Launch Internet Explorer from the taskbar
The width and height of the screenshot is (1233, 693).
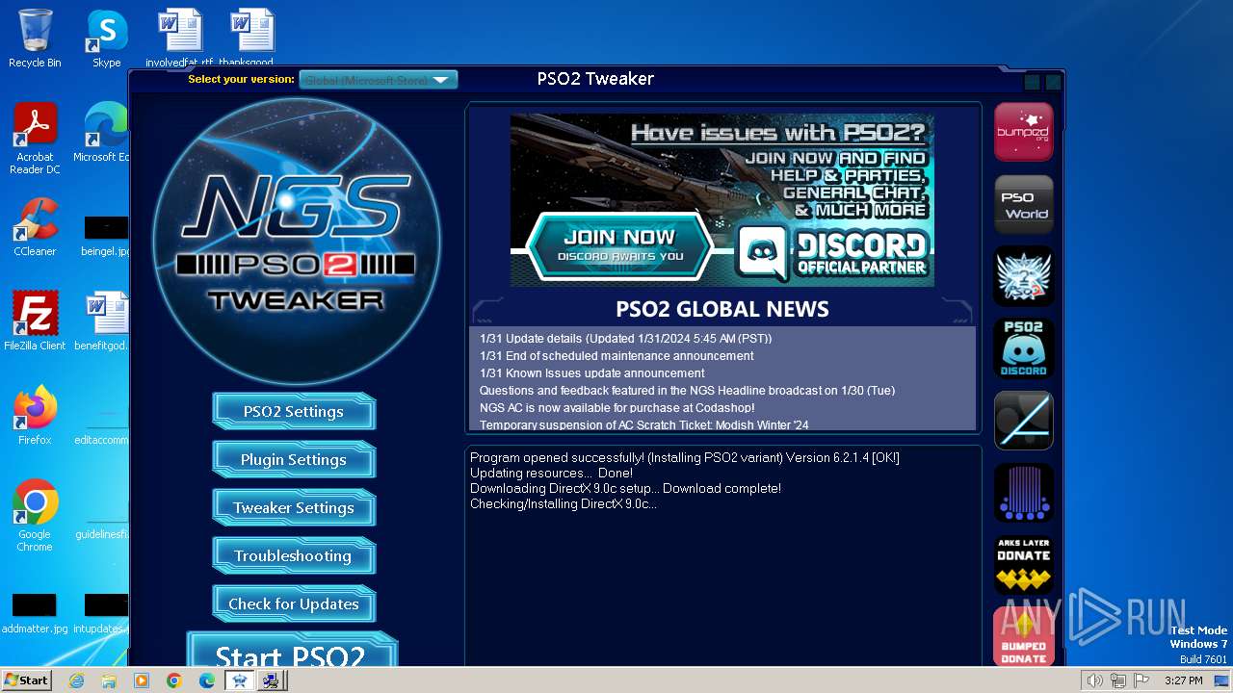click(x=76, y=680)
